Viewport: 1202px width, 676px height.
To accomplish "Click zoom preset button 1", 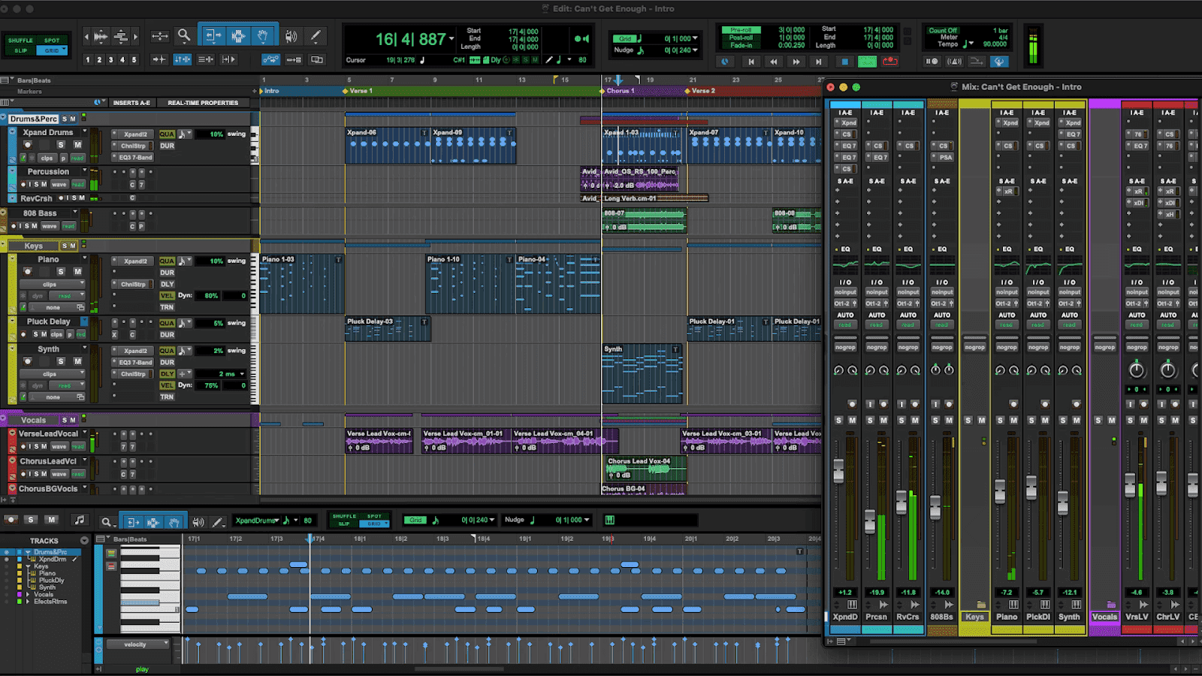I will pos(88,59).
